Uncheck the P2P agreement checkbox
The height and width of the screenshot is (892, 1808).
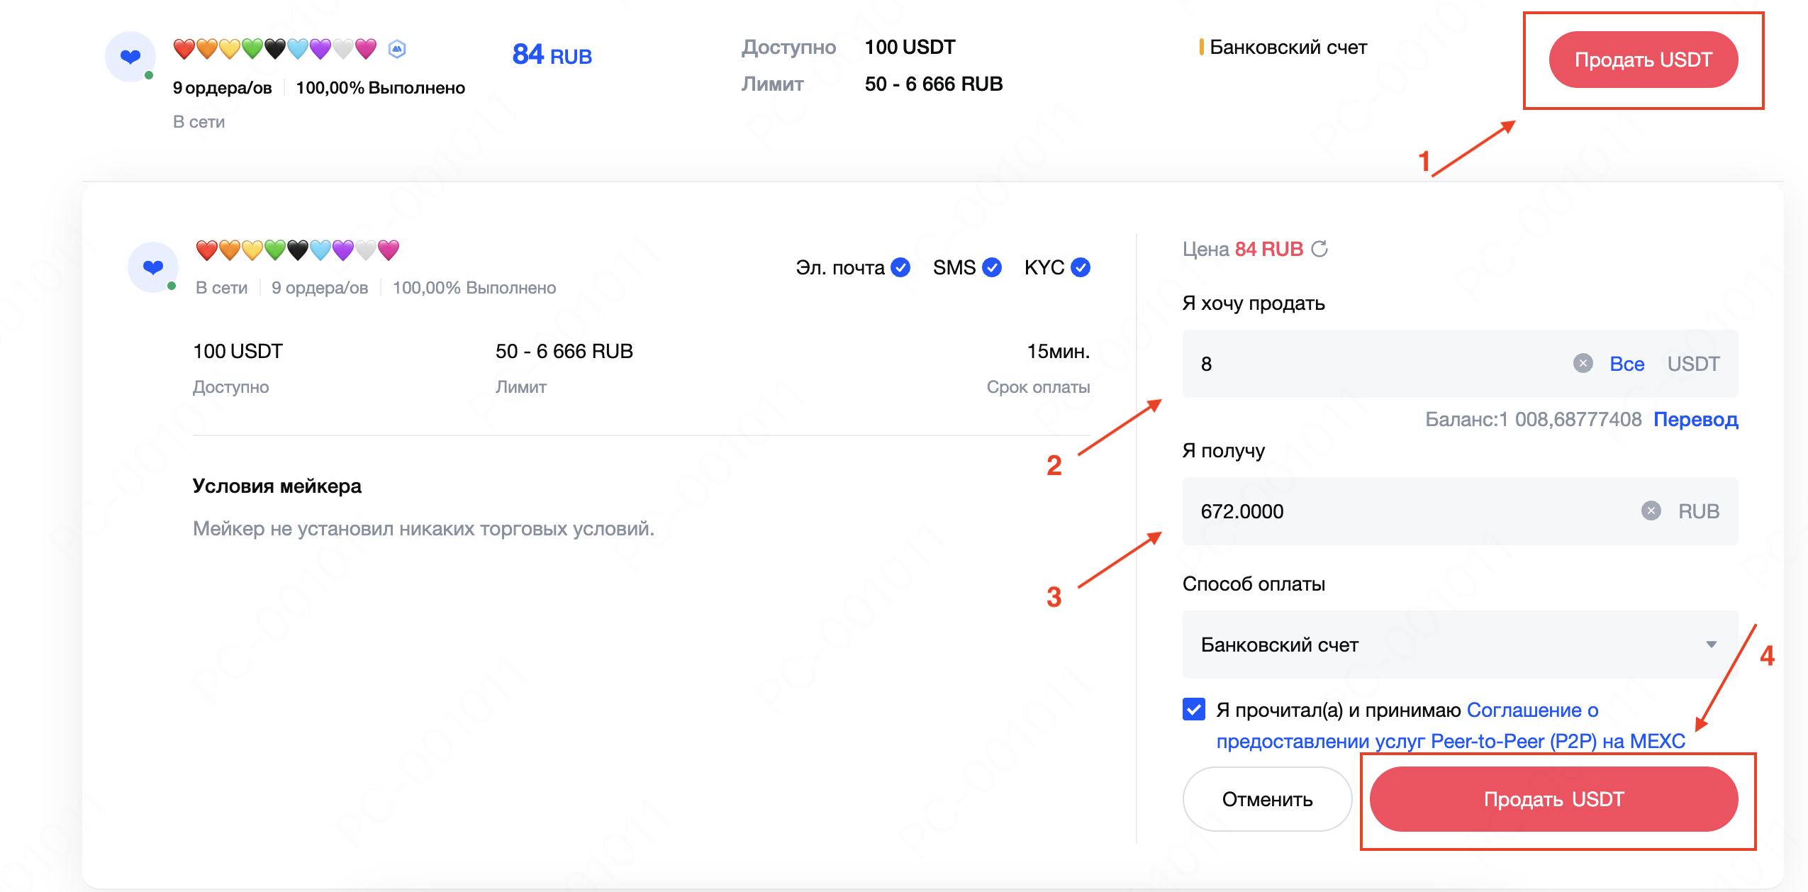1194,709
